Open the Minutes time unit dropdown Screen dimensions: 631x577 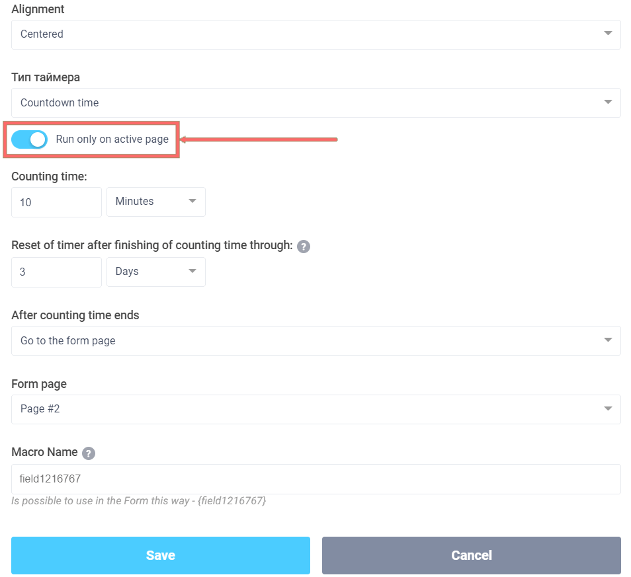click(x=156, y=202)
